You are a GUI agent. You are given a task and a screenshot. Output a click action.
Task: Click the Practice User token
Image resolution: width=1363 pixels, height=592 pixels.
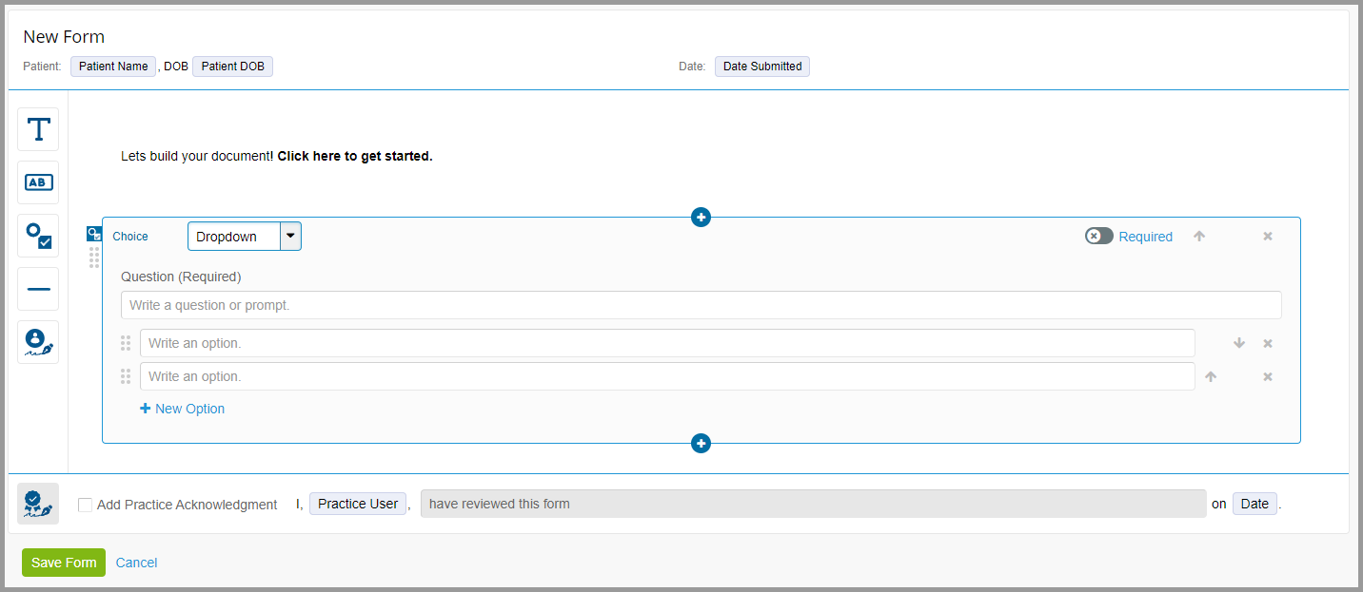click(x=357, y=503)
